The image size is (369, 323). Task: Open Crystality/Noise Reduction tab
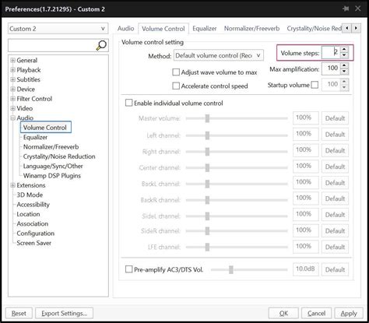(x=314, y=29)
